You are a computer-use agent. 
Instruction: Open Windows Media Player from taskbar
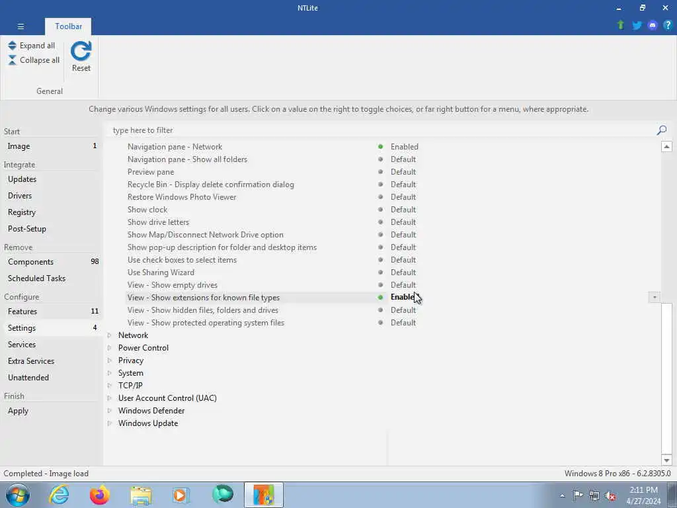181,495
